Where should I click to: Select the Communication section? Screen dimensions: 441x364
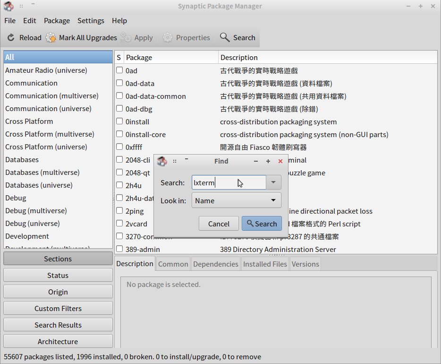point(58,83)
